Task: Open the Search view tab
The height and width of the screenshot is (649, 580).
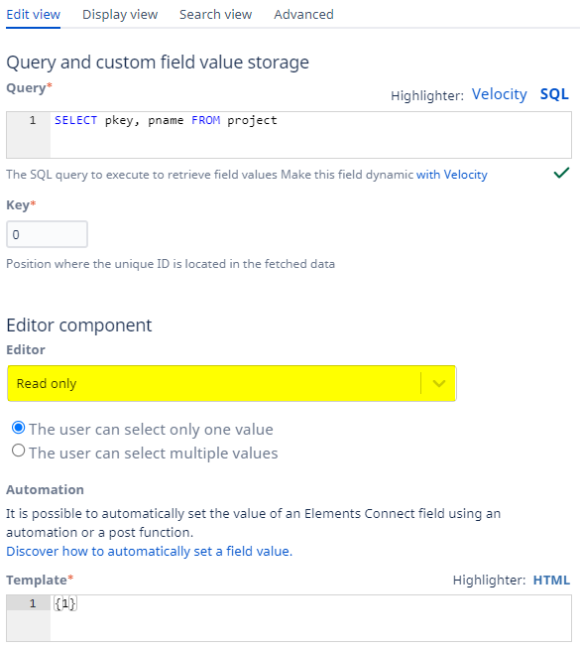Action: [215, 15]
